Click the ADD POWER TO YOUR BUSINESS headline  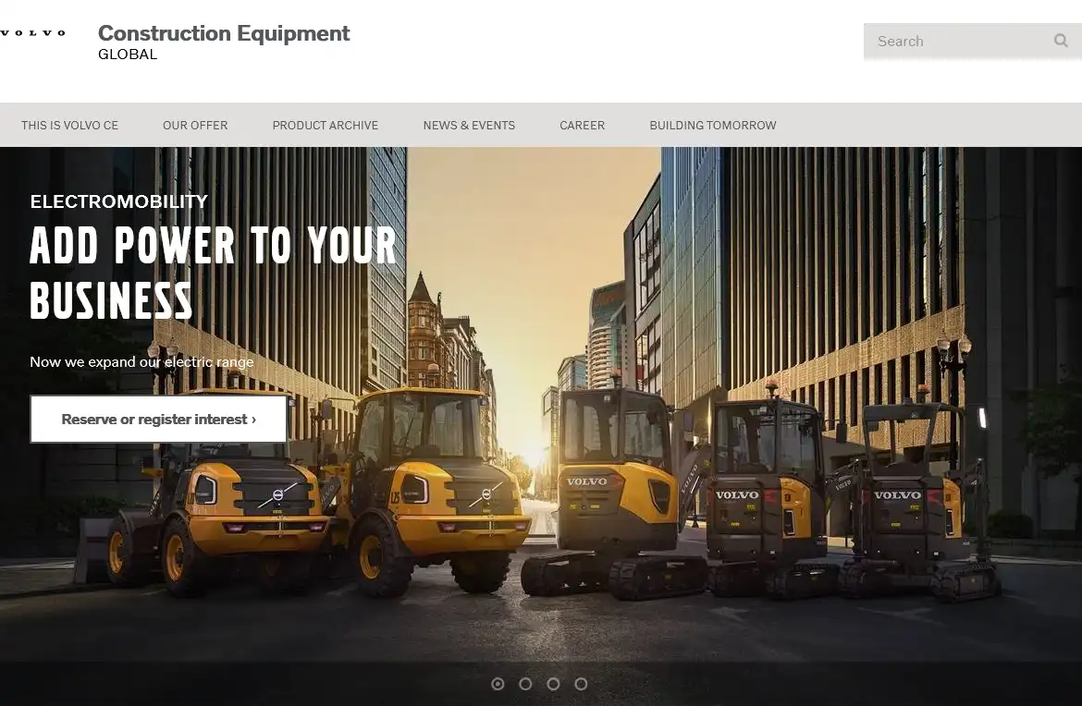(214, 273)
